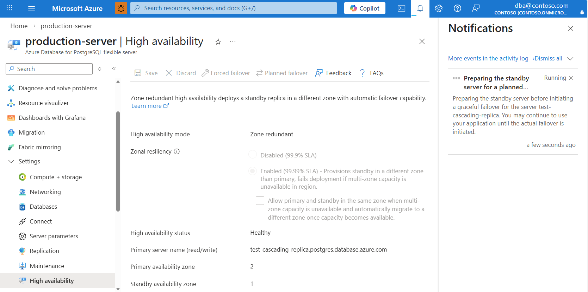This screenshot has width=588, height=292.
Task: Open the Replication menu item
Action: point(44,251)
